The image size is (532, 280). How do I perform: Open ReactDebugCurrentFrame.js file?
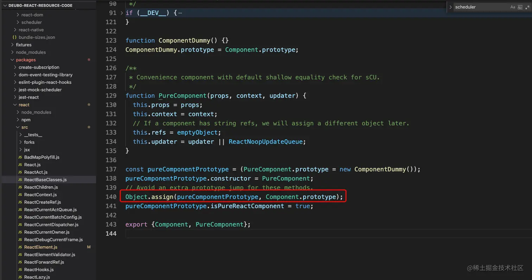53,240
